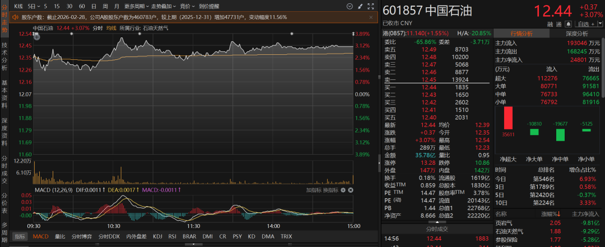Click the 净超大 red bar 35611
The image size is (605, 247).
[x=508, y=118]
